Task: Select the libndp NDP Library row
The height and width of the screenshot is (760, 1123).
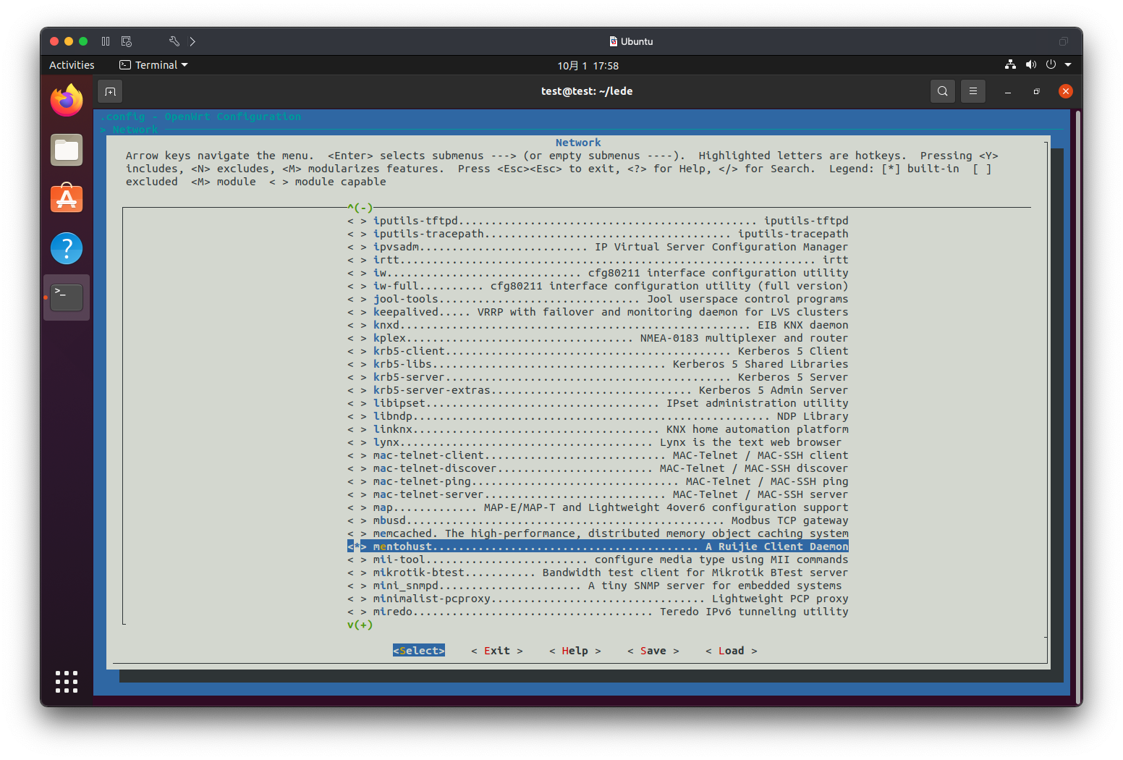Action: click(598, 416)
